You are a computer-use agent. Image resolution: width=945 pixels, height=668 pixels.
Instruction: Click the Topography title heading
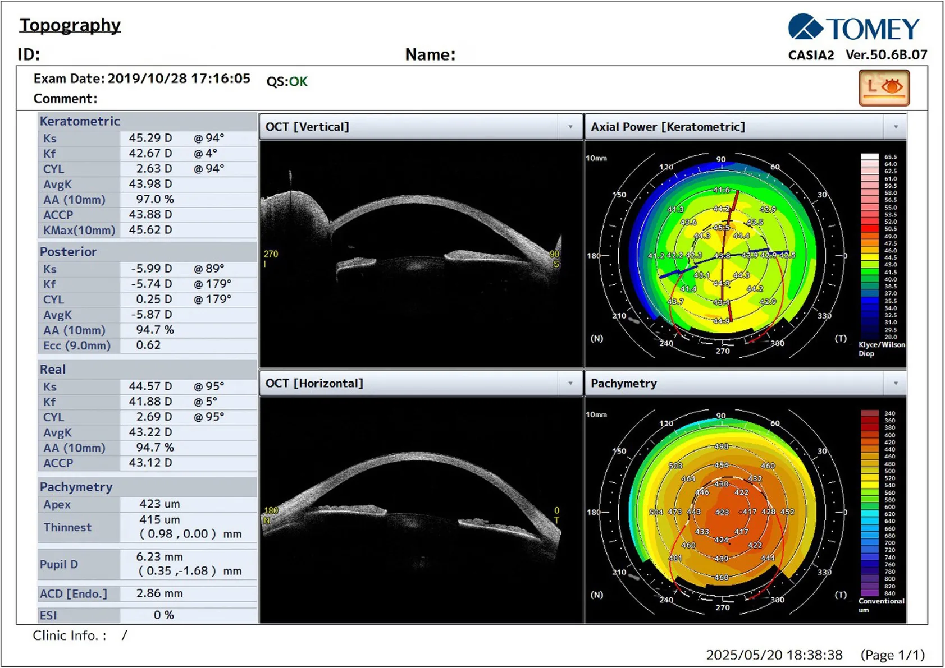pos(70,26)
